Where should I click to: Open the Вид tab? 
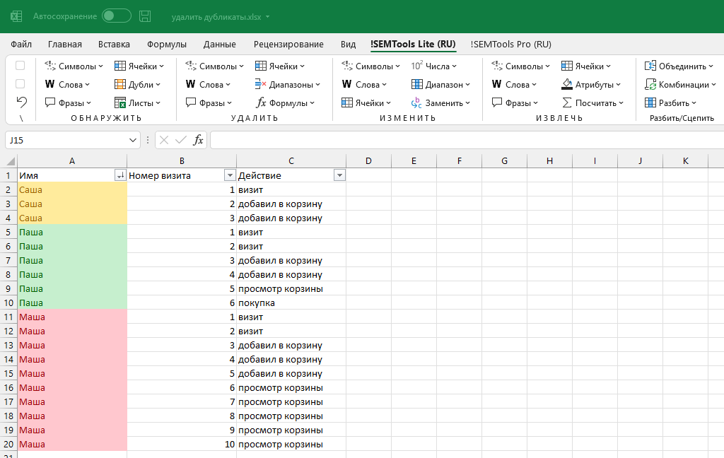348,45
